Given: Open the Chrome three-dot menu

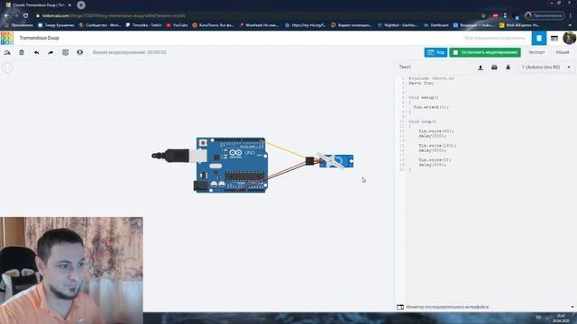Looking at the screenshot, I should [x=571, y=15].
